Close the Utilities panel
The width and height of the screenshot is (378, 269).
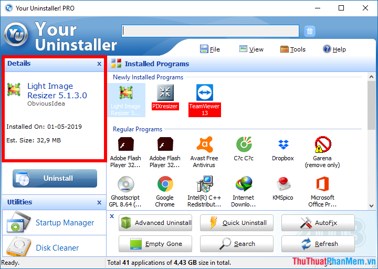pyautogui.click(x=99, y=202)
